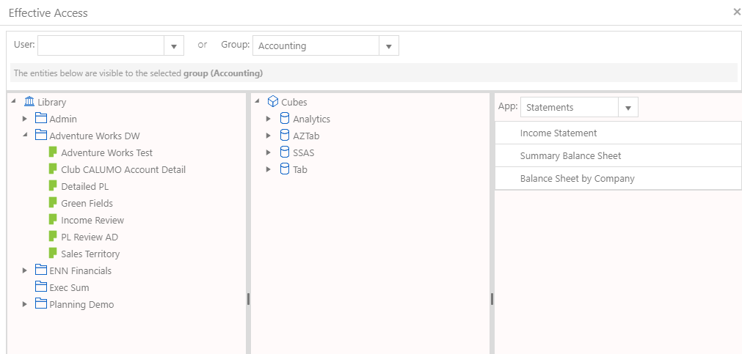Click into the User input field
The height and width of the screenshot is (354, 742).
tap(101, 46)
